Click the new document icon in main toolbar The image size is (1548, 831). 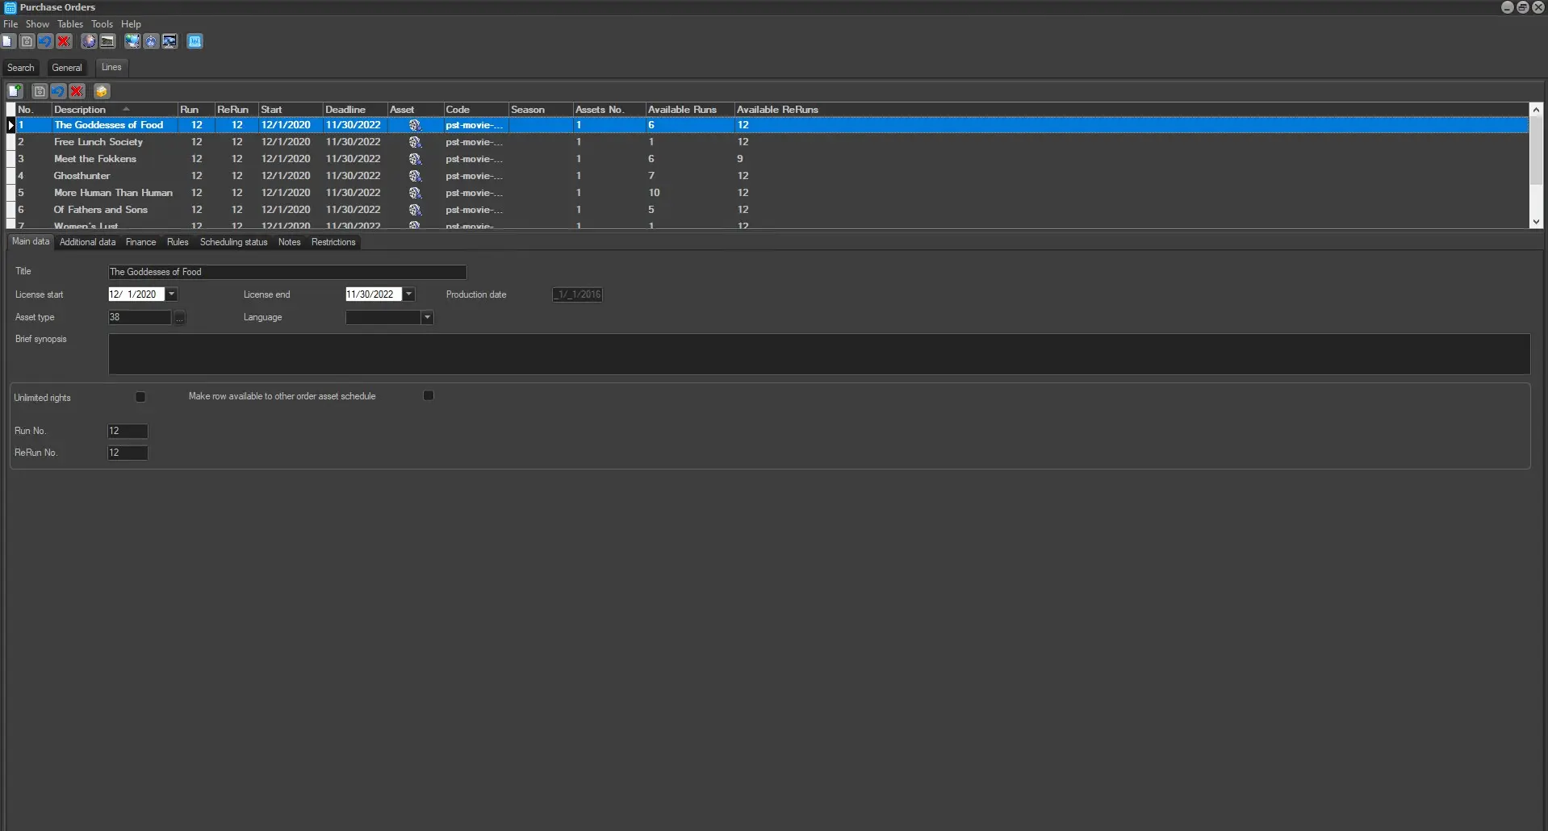(x=8, y=42)
